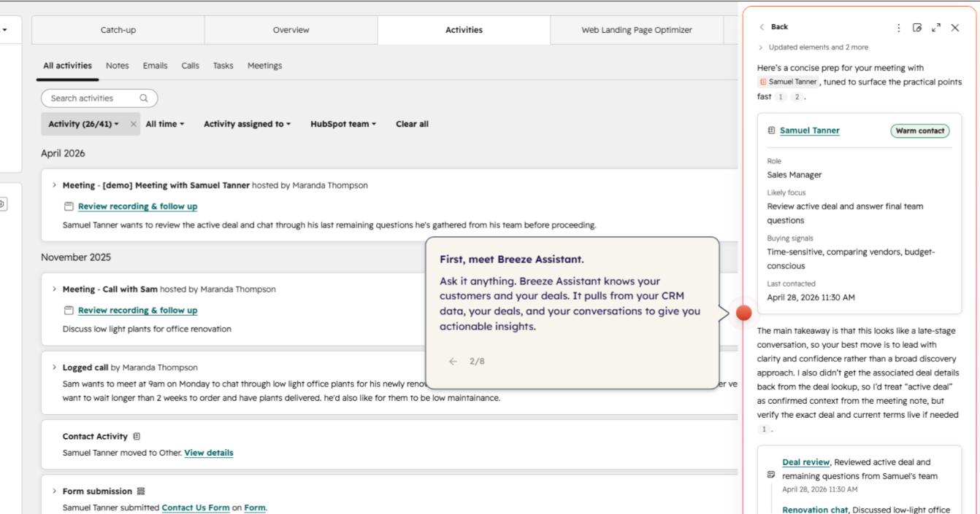Open citation 2 after the word fast
Screen dimensions: 980x514
point(797,97)
